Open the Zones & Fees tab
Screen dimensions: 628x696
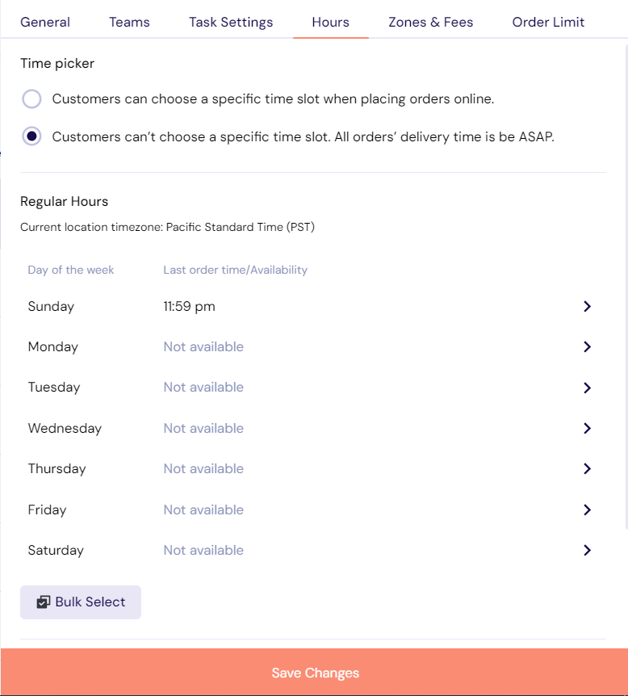tap(430, 22)
